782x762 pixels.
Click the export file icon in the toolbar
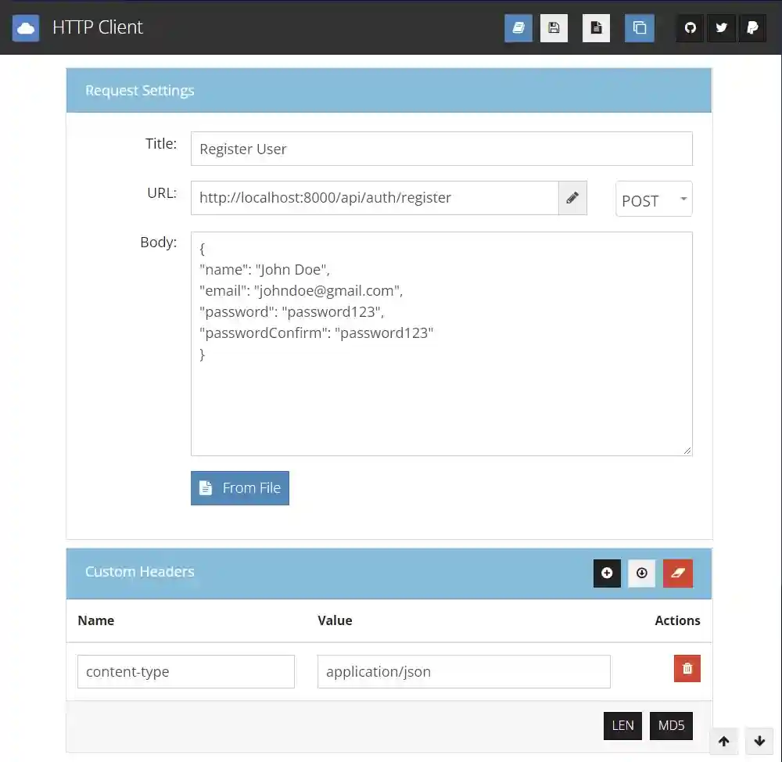(596, 27)
